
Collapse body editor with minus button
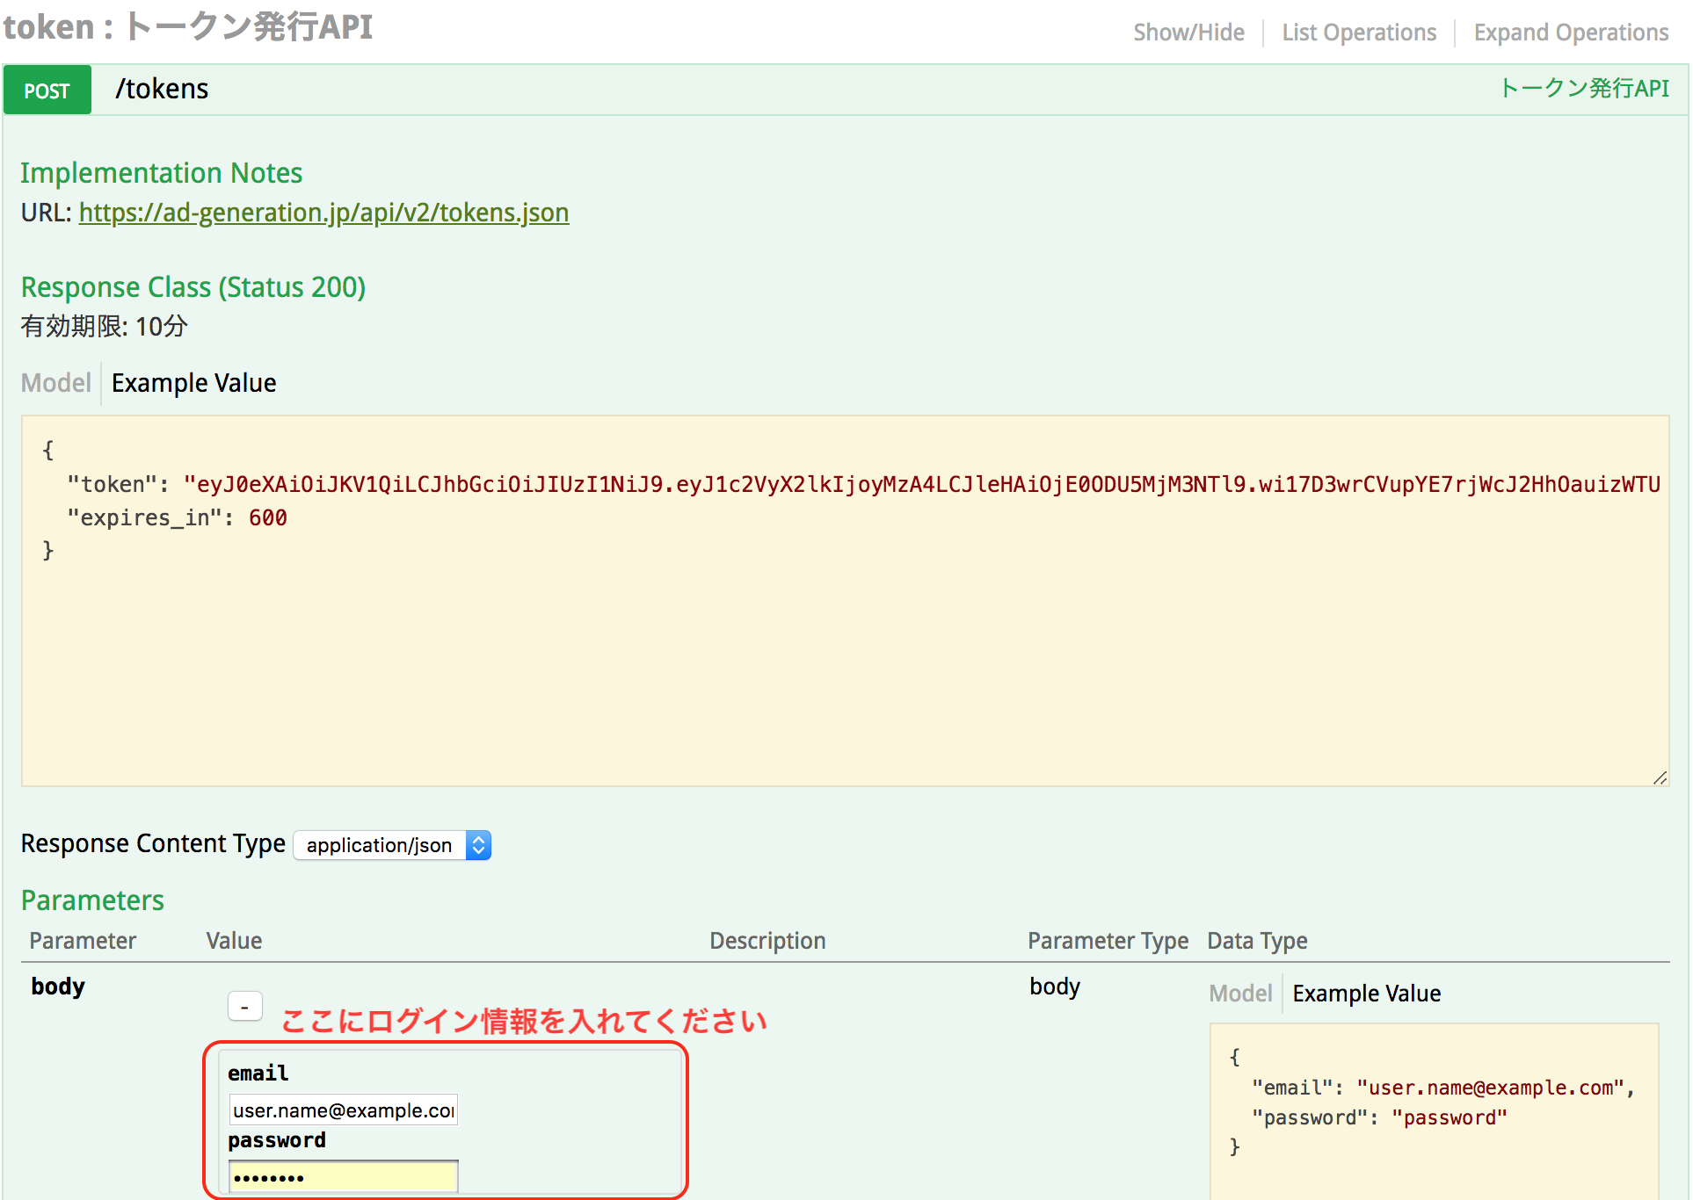pos(244,1007)
